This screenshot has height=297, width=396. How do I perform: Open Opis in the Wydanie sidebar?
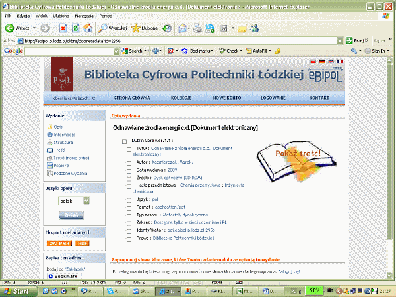[58, 127]
